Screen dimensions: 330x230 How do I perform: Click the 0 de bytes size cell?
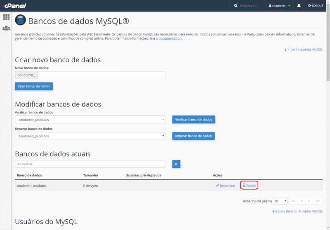tap(91, 185)
